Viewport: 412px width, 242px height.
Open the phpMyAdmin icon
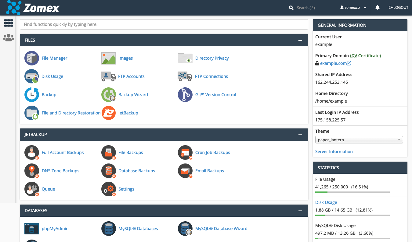coord(32,229)
